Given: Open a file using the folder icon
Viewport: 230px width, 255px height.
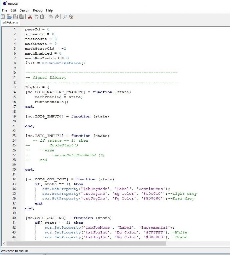Looking at the screenshot, I should click(x=9, y=17).
